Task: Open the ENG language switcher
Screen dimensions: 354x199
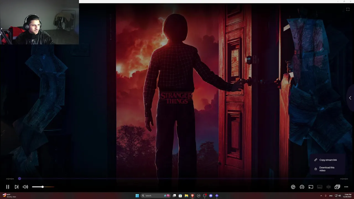Action: click(331, 196)
